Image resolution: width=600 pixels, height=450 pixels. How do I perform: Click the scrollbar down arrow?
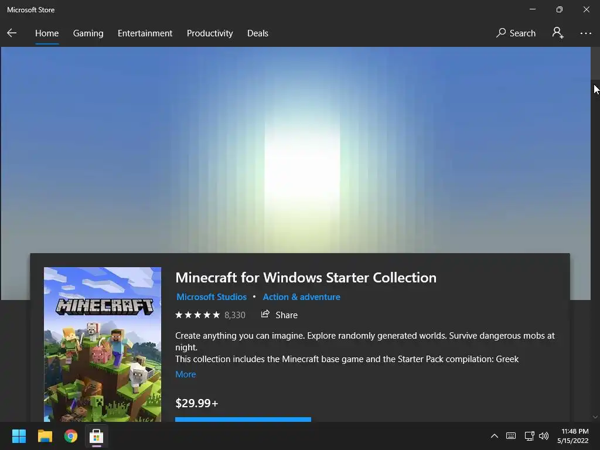595,417
